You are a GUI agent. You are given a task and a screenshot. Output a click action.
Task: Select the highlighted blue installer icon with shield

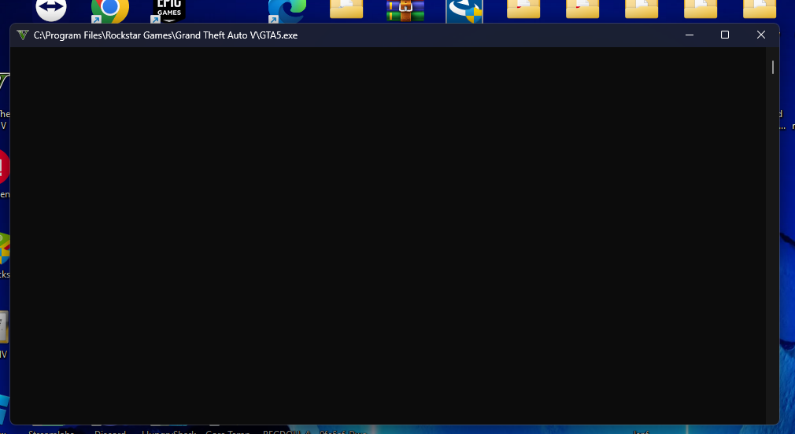tap(464, 11)
